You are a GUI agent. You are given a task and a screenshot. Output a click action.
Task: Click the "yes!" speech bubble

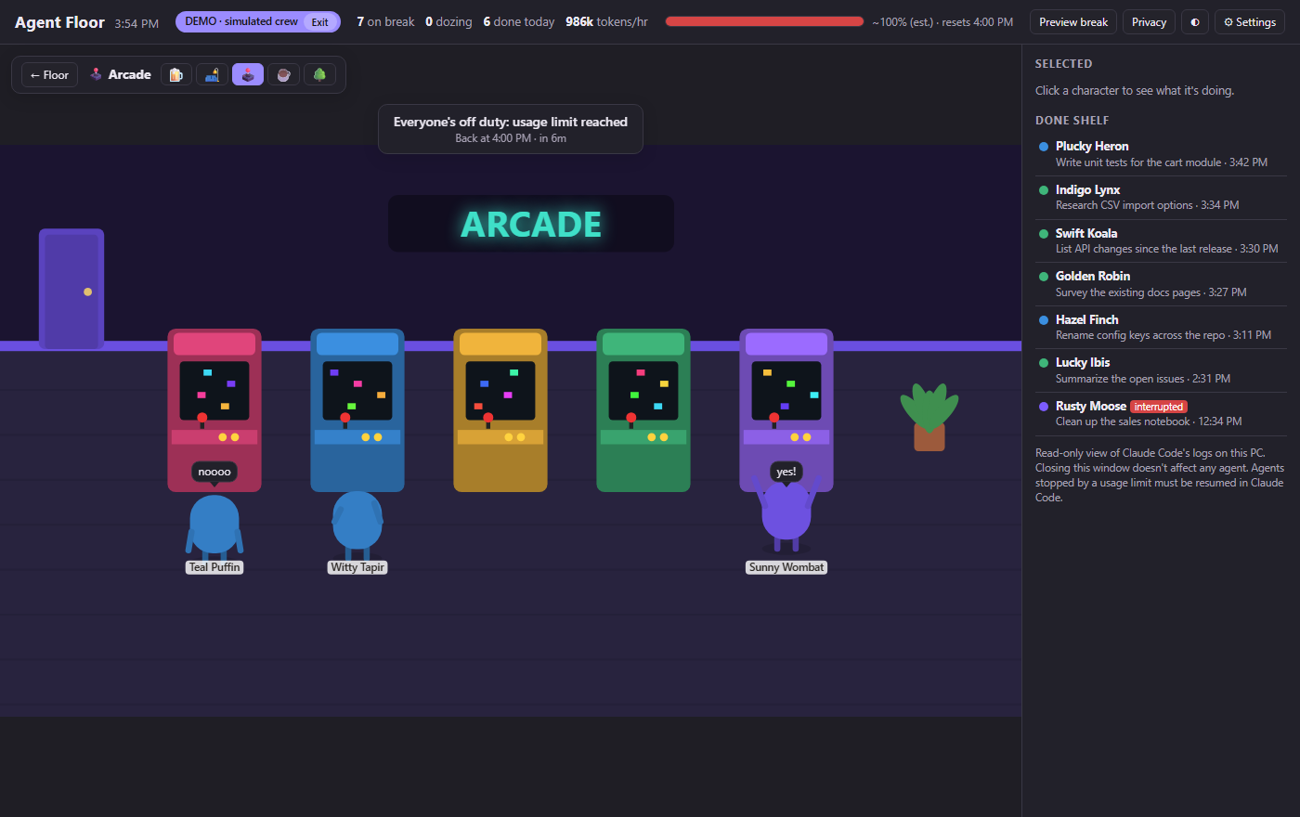(x=786, y=473)
